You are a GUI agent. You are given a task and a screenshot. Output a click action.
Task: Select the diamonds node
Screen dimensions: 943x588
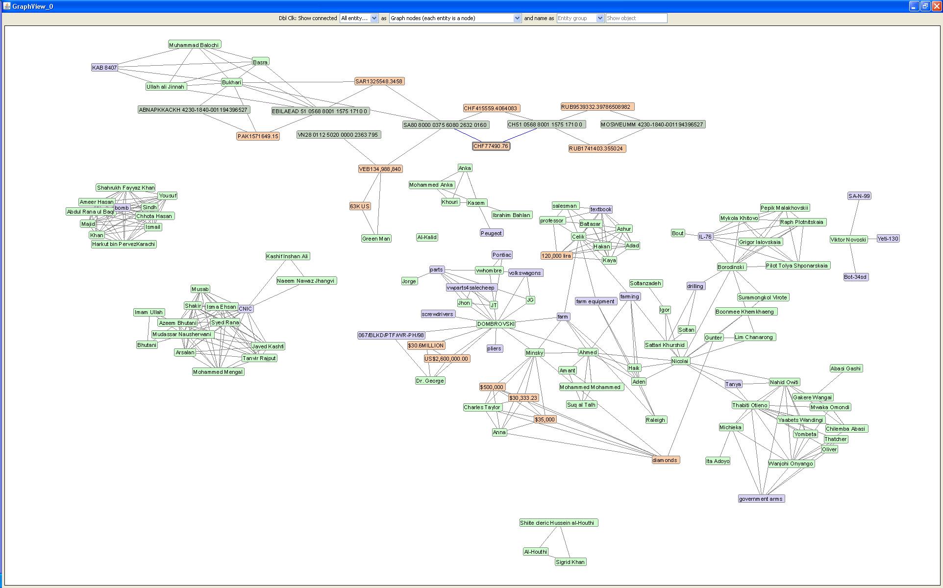665,460
